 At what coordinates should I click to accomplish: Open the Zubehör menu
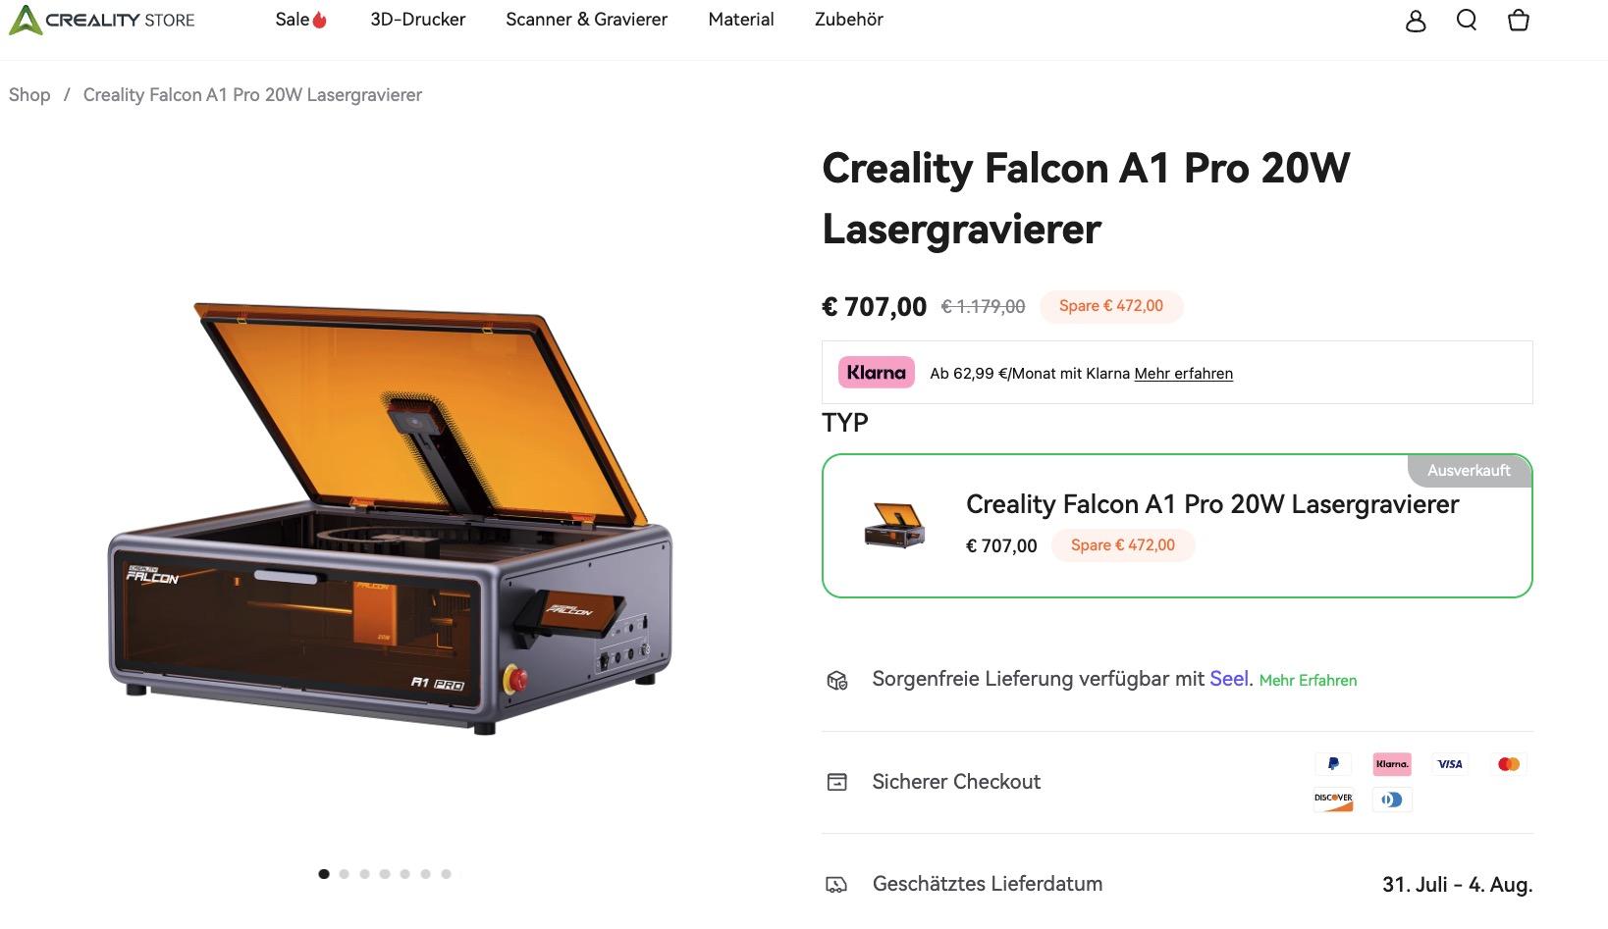[849, 20]
